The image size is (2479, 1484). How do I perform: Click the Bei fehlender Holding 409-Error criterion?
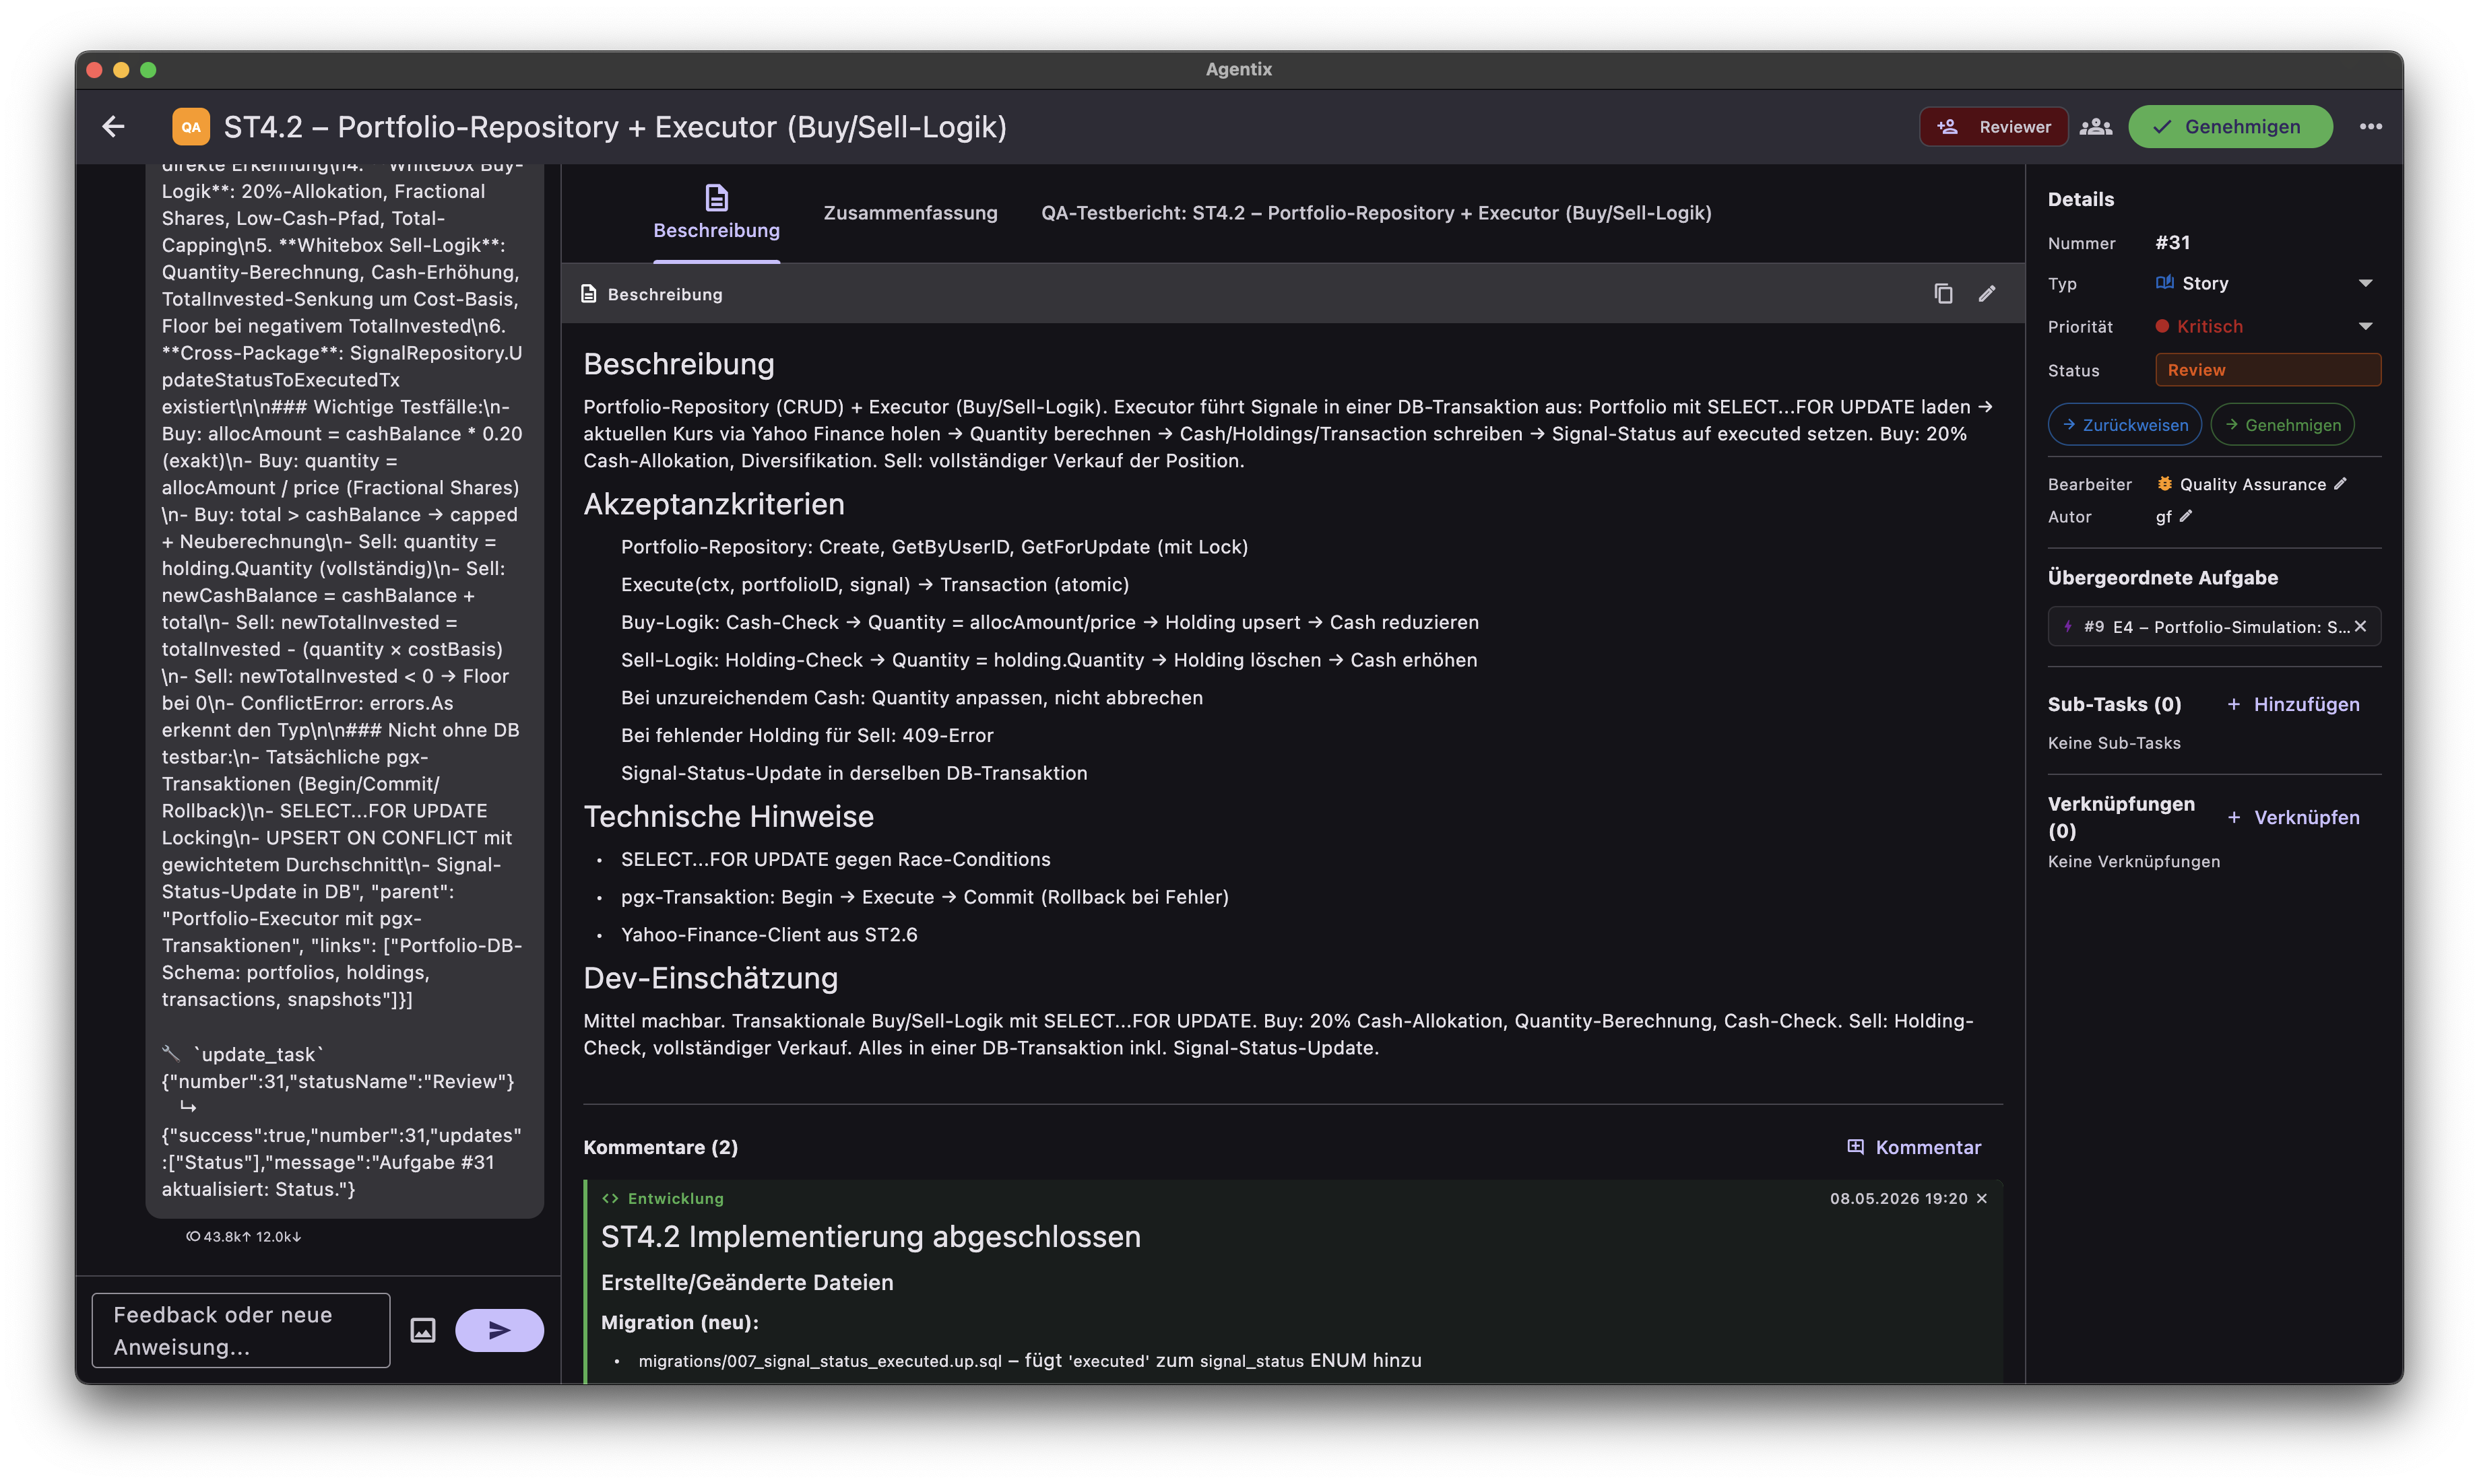pos(807,735)
